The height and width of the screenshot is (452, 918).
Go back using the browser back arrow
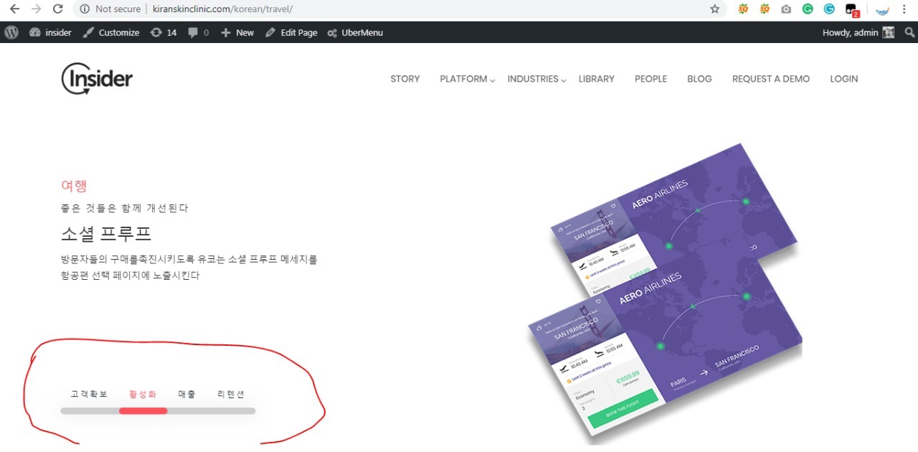pyautogui.click(x=14, y=9)
